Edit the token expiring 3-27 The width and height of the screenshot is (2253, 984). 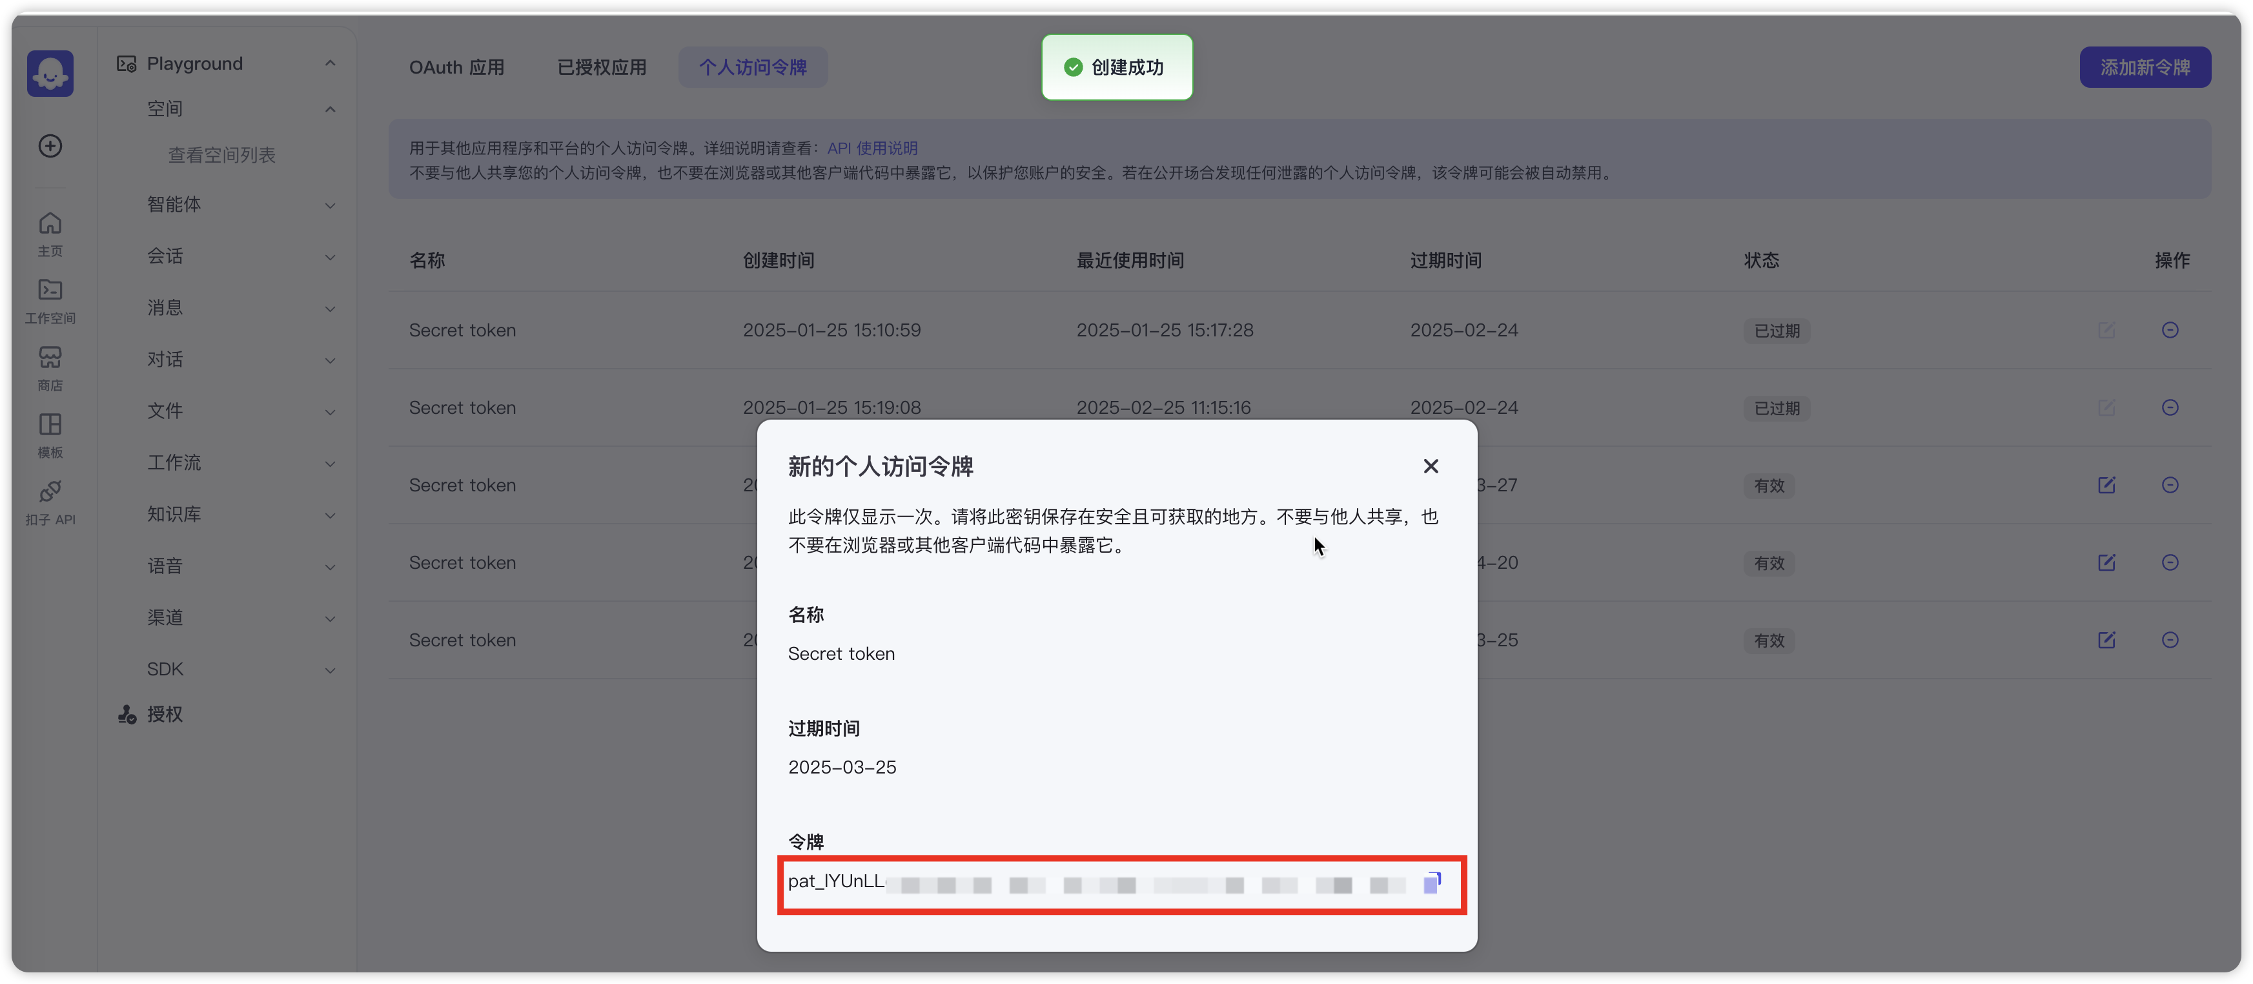(x=2106, y=486)
